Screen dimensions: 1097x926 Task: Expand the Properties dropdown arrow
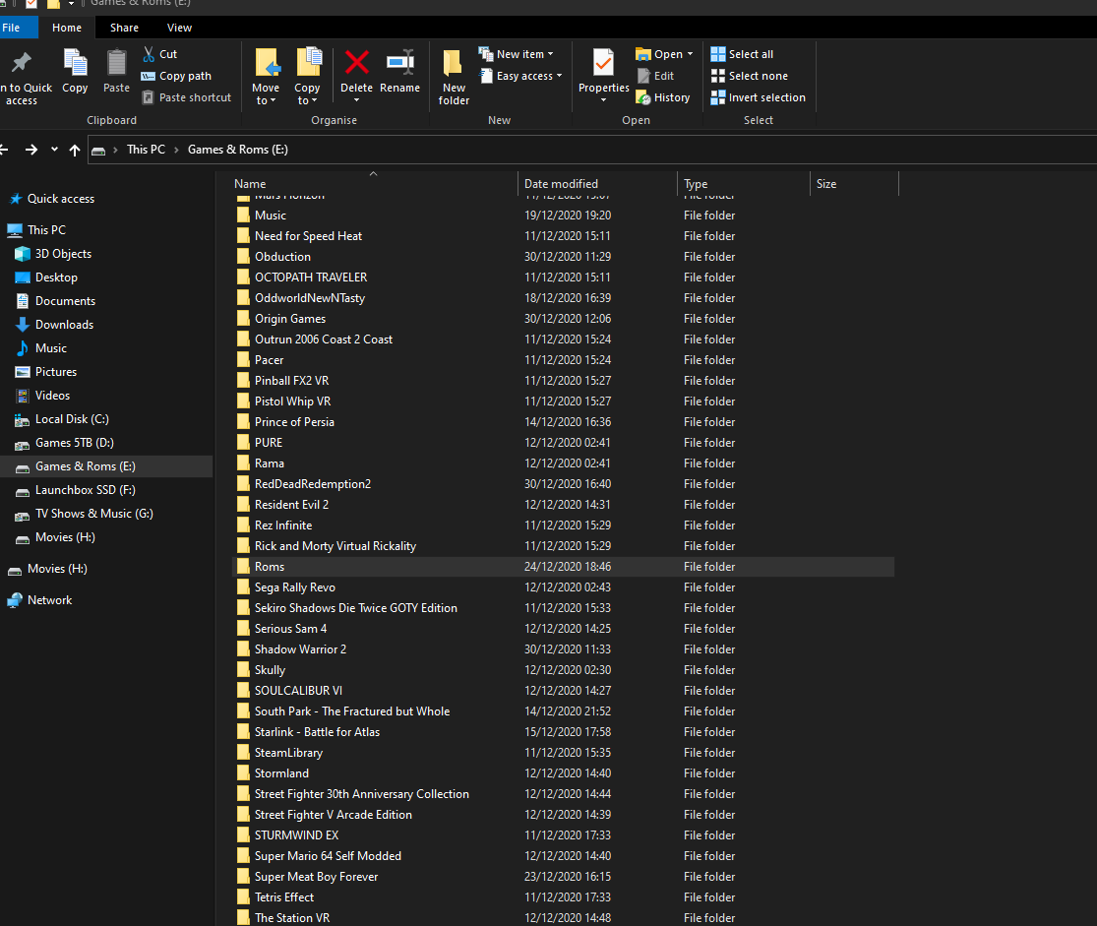(x=603, y=100)
